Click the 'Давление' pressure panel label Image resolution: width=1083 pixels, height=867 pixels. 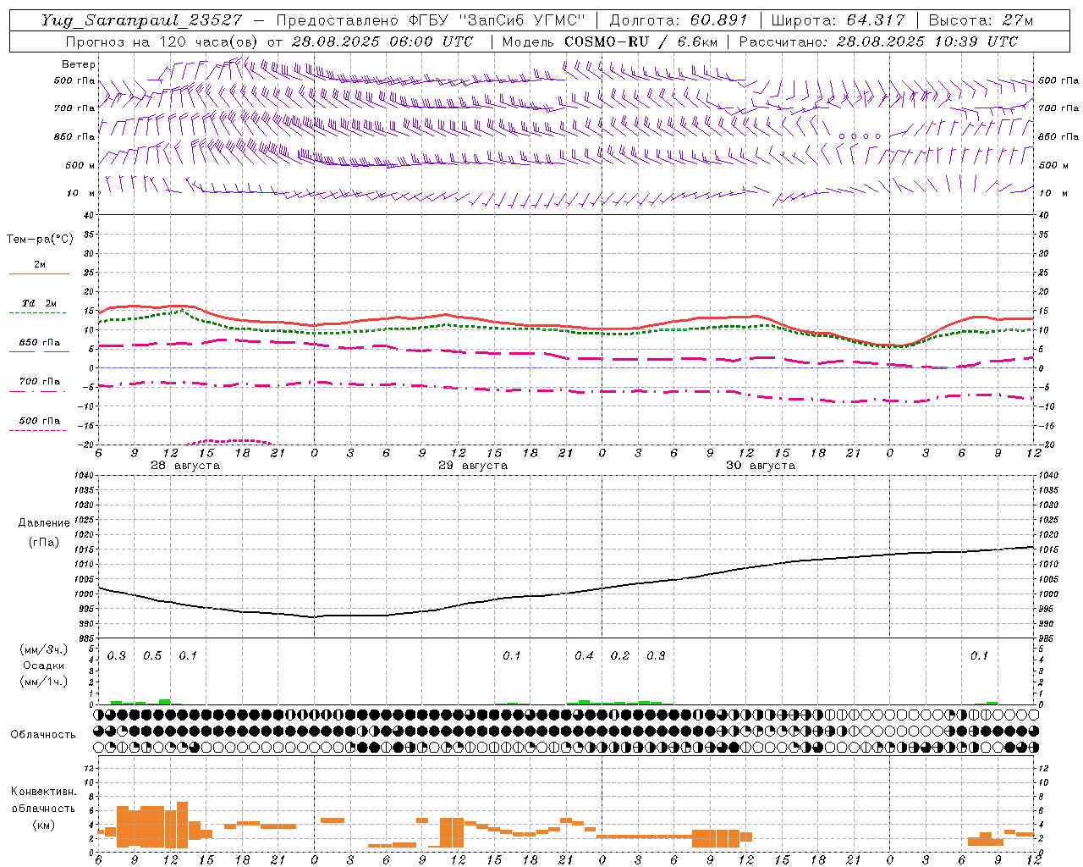(x=44, y=523)
